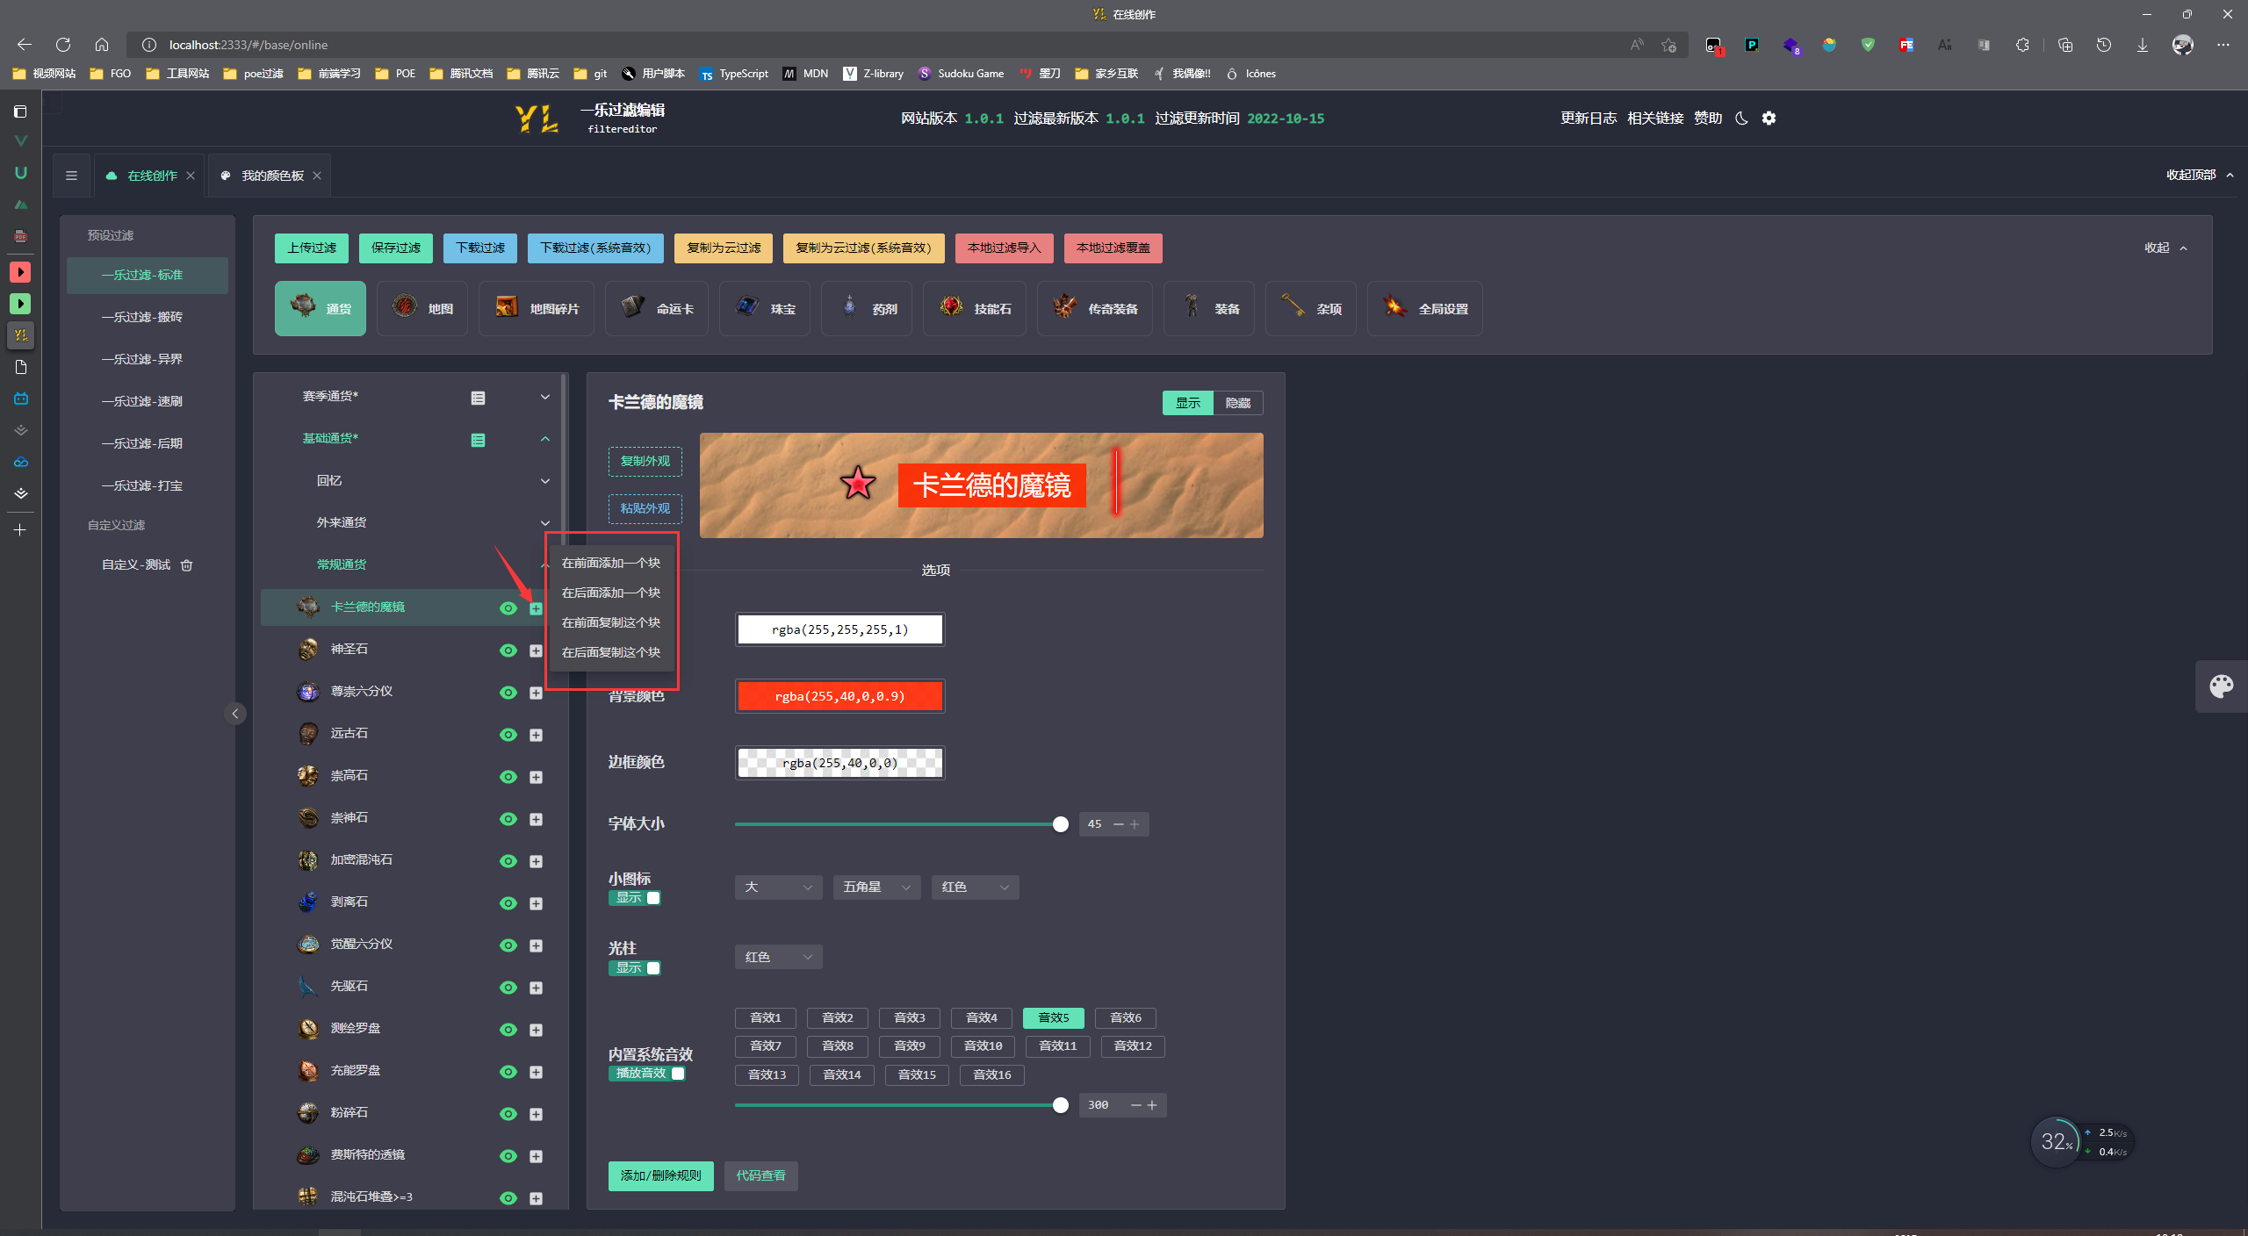Switch to 我的颜色板 tab
Image resolution: width=2248 pixels, height=1236 pixels.
271,176
